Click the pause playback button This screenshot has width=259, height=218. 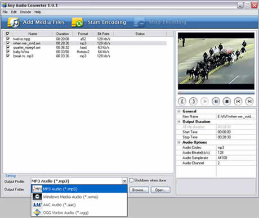pyautogui.click(x=216, y=101)
